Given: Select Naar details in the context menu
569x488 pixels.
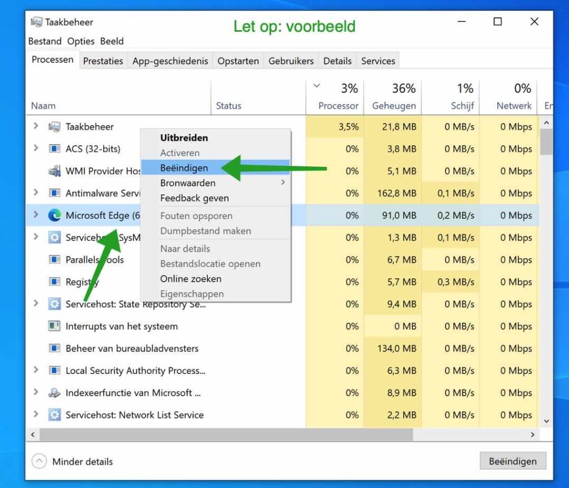Looking at the screenshot, I should (185, 249).
